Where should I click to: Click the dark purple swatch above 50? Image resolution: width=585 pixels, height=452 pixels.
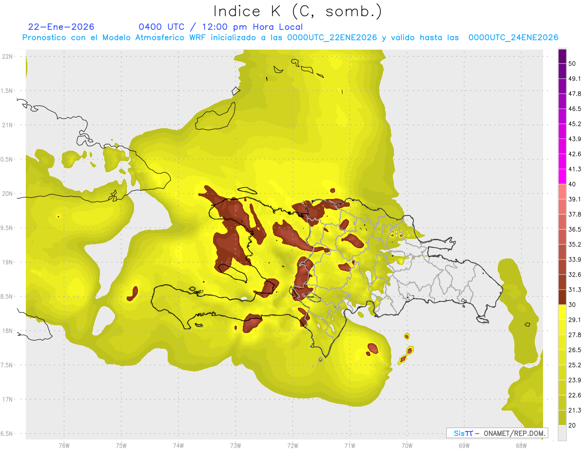(562, 56)
